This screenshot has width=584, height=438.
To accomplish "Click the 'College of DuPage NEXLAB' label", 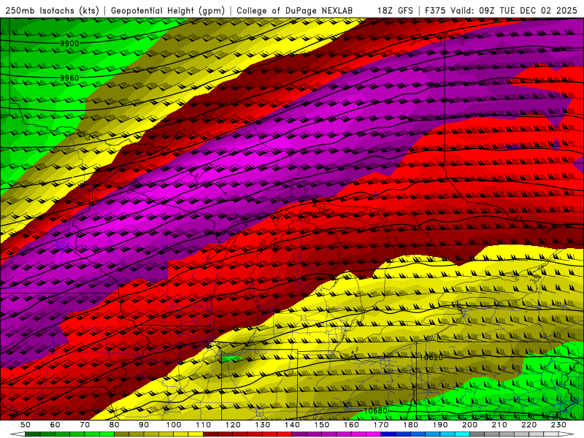I will pyautogui.click(x=295, y=11).
